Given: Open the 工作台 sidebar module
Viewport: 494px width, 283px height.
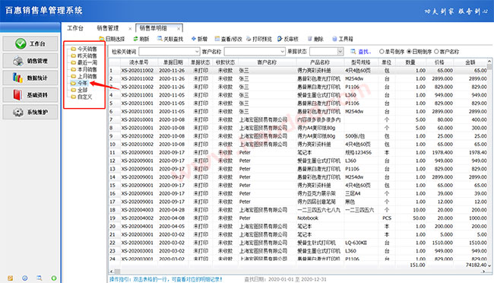Looking at the screenshot, I should [30, 43].
